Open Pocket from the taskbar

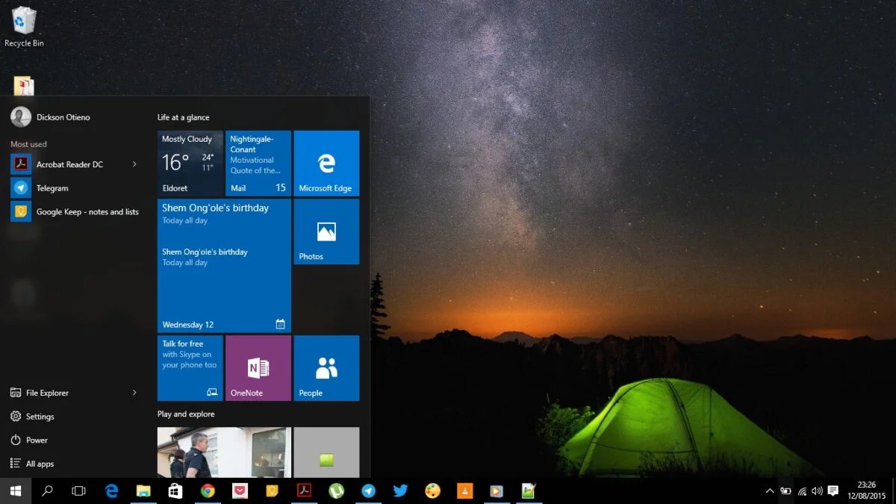[240, 491]
